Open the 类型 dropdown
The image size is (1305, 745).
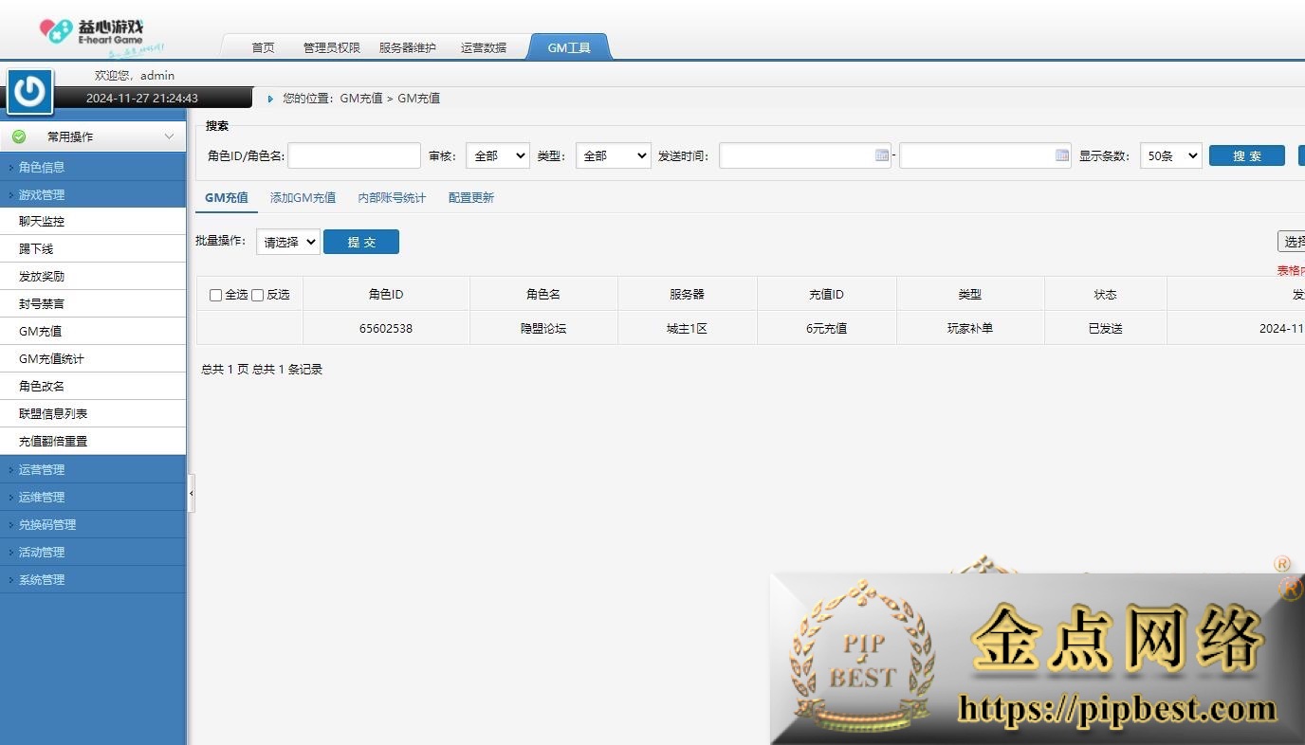[x=613, y=155]
